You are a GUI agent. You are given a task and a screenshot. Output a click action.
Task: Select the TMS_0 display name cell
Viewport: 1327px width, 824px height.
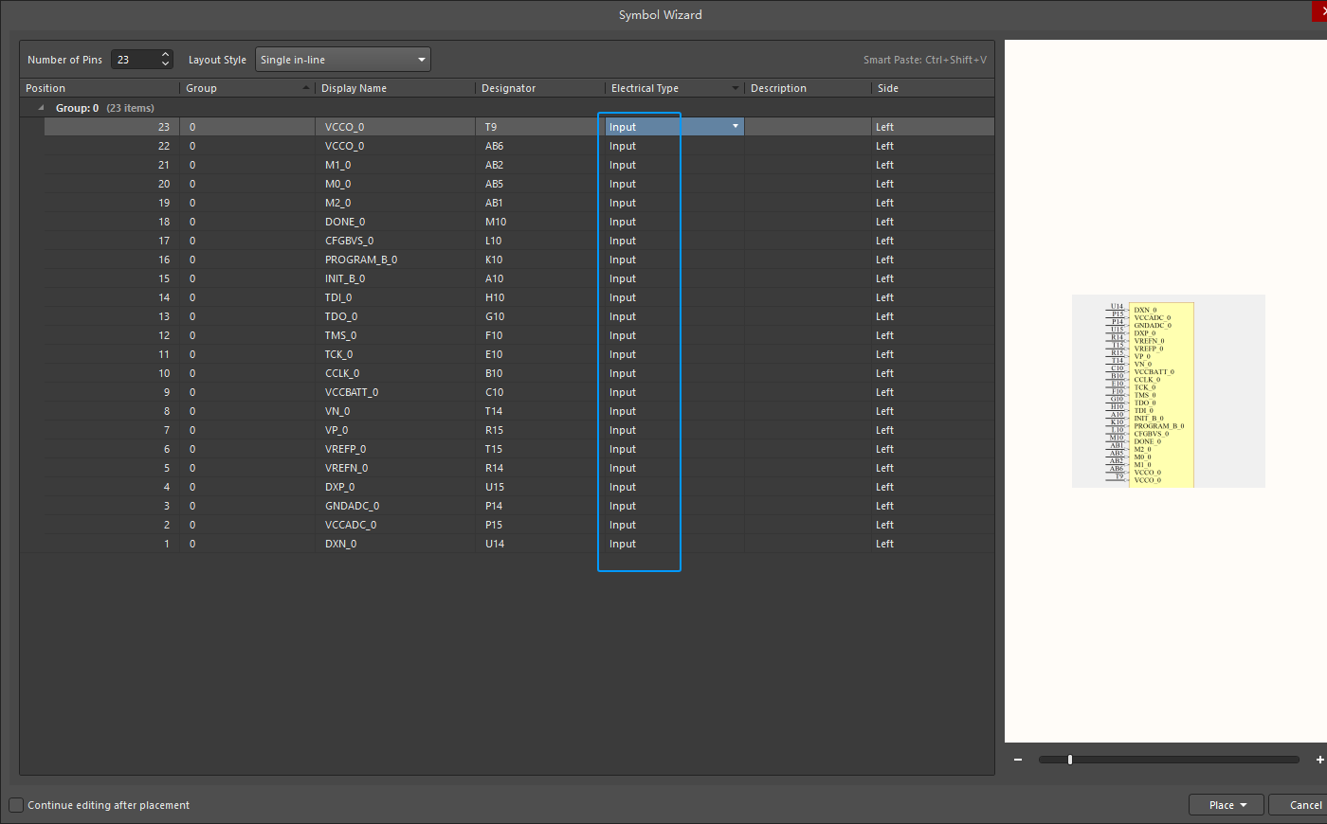click(395, 335)
